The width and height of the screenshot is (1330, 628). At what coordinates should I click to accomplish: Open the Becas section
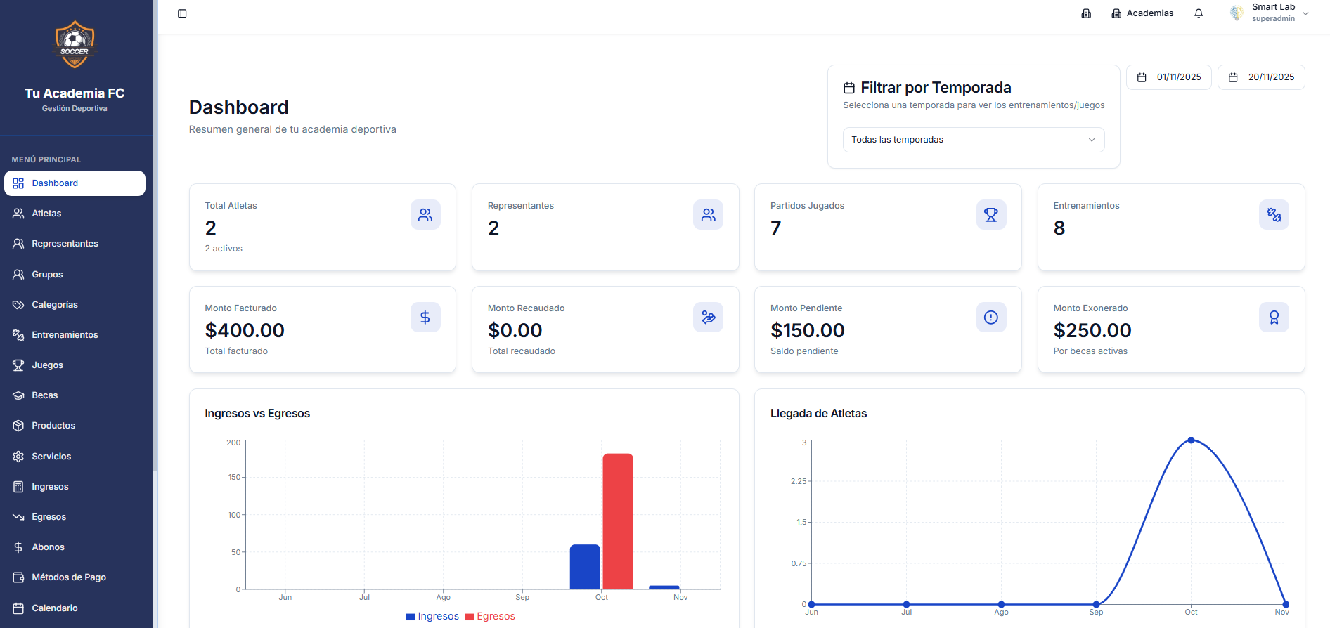point(44,395)
